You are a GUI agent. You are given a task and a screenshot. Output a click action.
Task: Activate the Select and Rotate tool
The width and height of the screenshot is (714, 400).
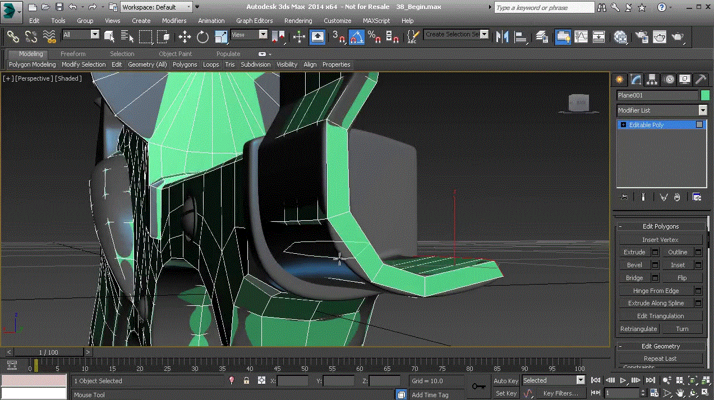[203, 37]
